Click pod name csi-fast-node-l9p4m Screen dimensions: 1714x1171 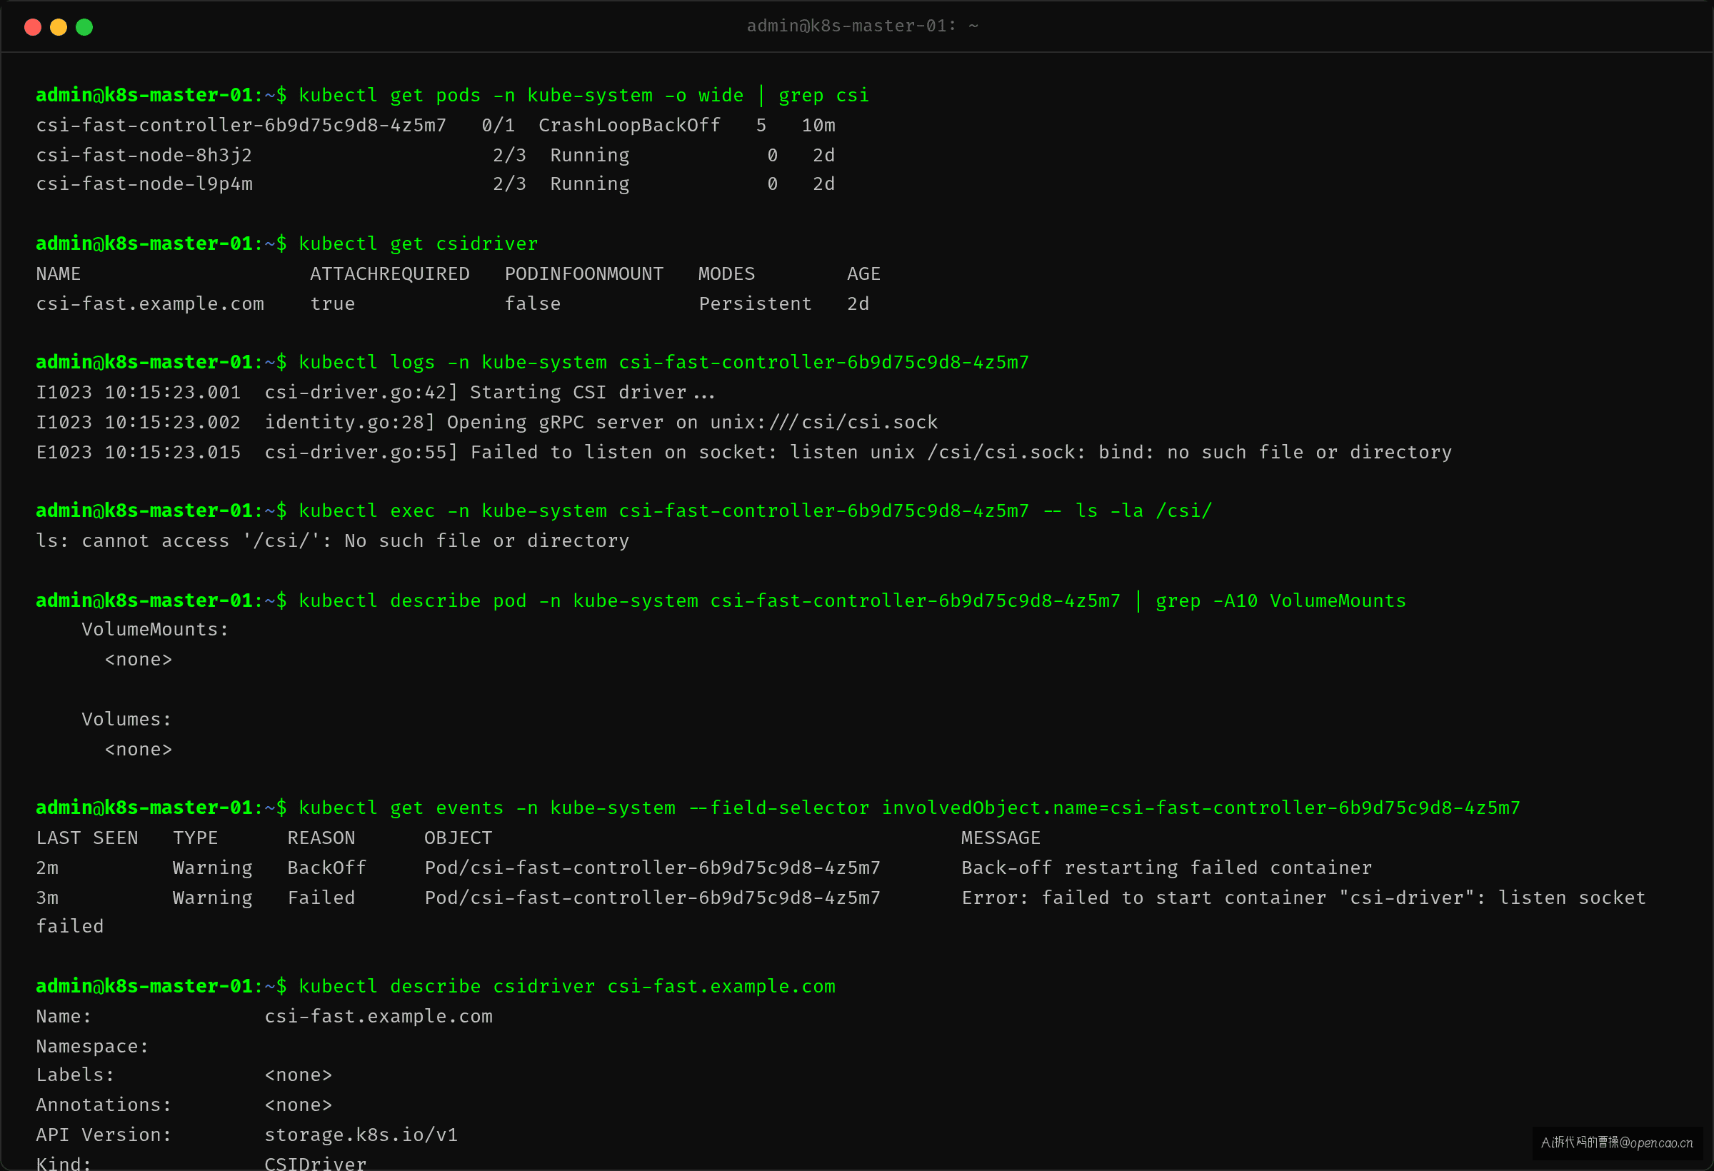coord(144,184)
